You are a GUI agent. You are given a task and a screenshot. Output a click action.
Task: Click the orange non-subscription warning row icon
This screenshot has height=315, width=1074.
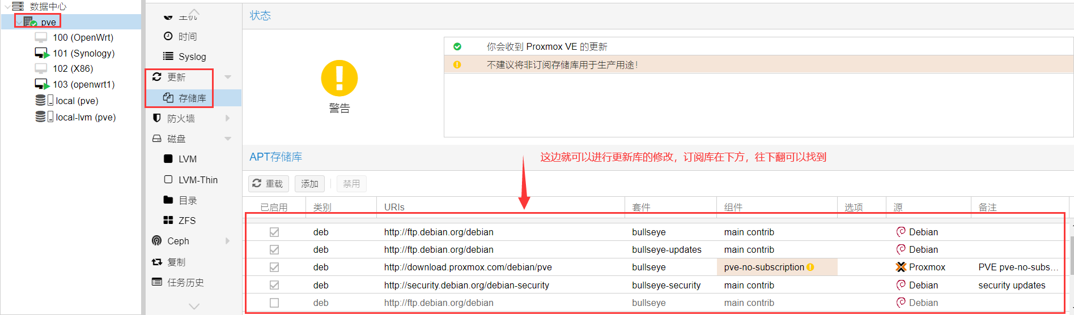[x=457, y=64]
